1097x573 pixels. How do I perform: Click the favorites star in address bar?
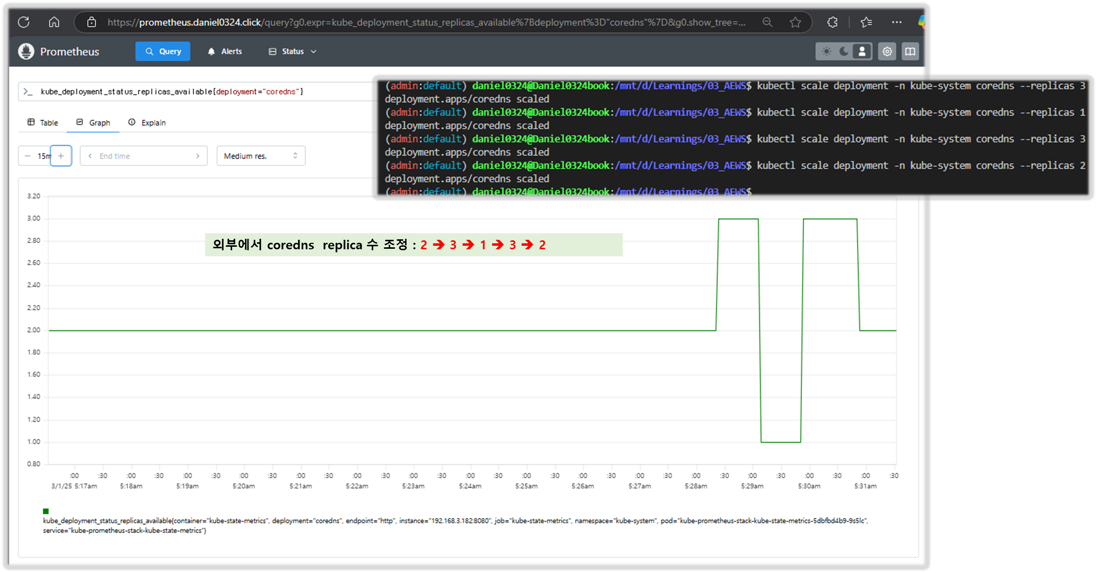point(795,22)
